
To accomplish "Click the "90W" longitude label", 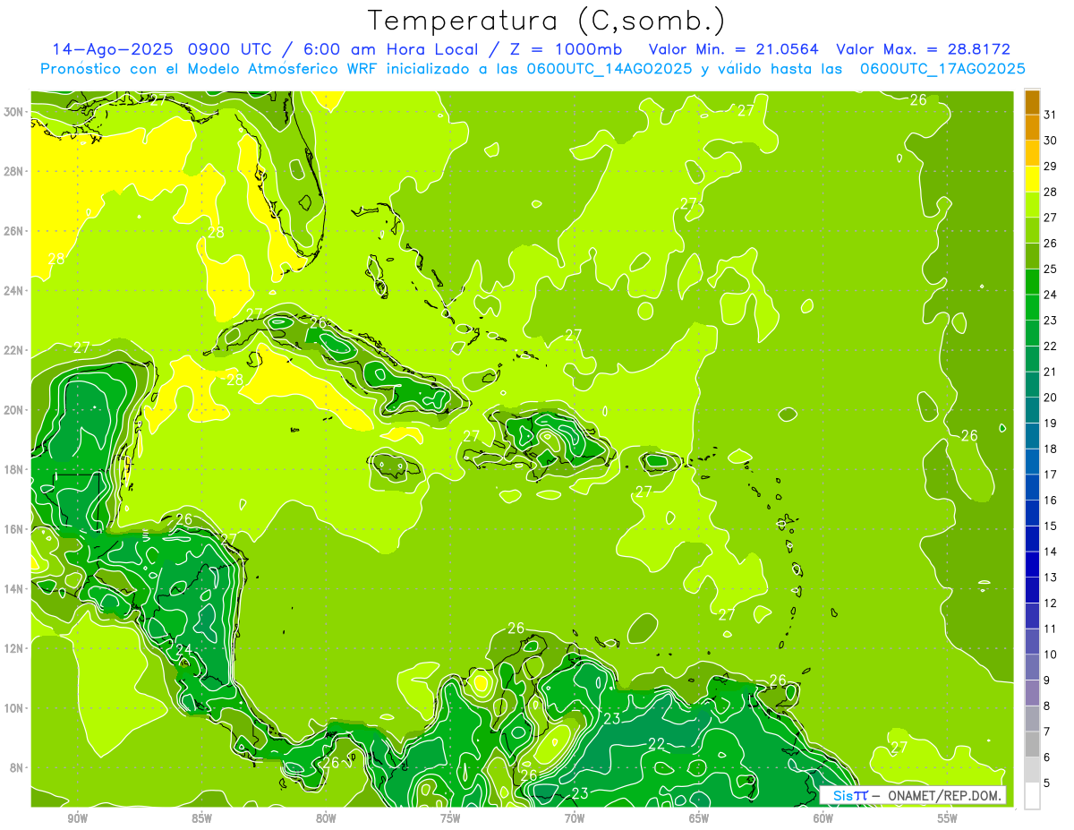I will point(77,818).
